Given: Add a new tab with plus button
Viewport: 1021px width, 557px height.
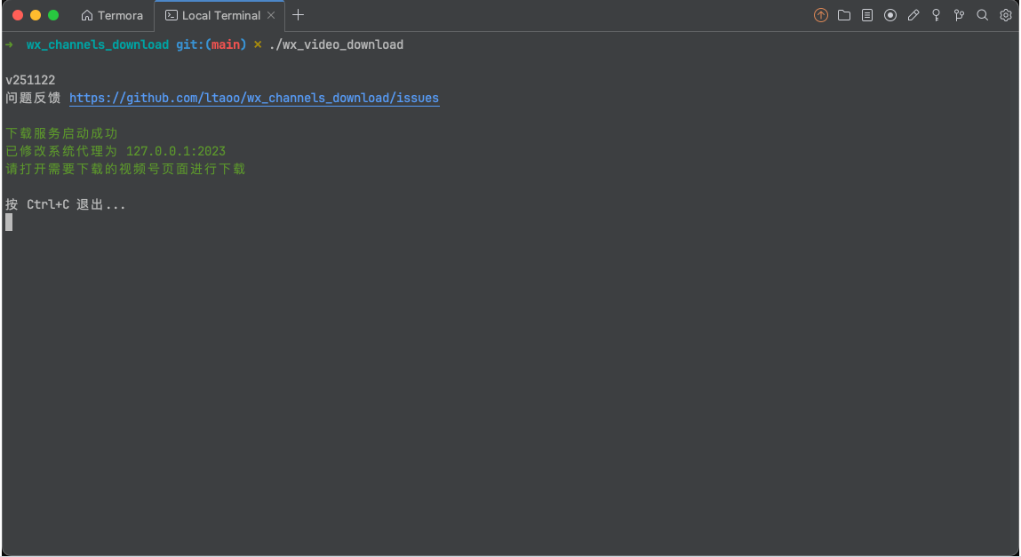Looking at the screenshot, I should click(299, 15).
